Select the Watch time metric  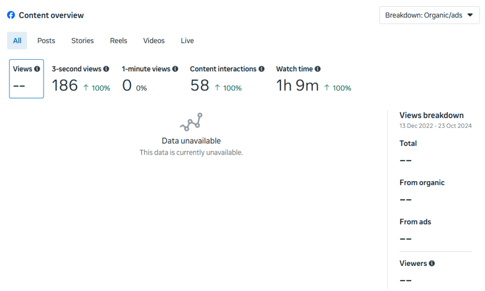click(x=313, y=79)
